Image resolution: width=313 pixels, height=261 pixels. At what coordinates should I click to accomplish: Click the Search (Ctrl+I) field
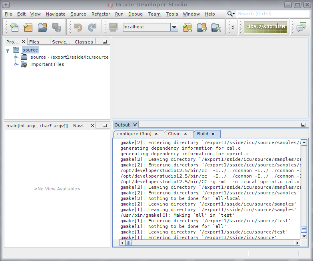point(272,14)
